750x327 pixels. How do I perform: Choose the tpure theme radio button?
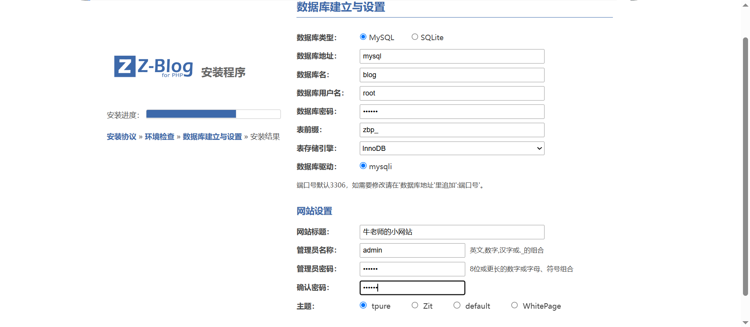coord(363,305)
